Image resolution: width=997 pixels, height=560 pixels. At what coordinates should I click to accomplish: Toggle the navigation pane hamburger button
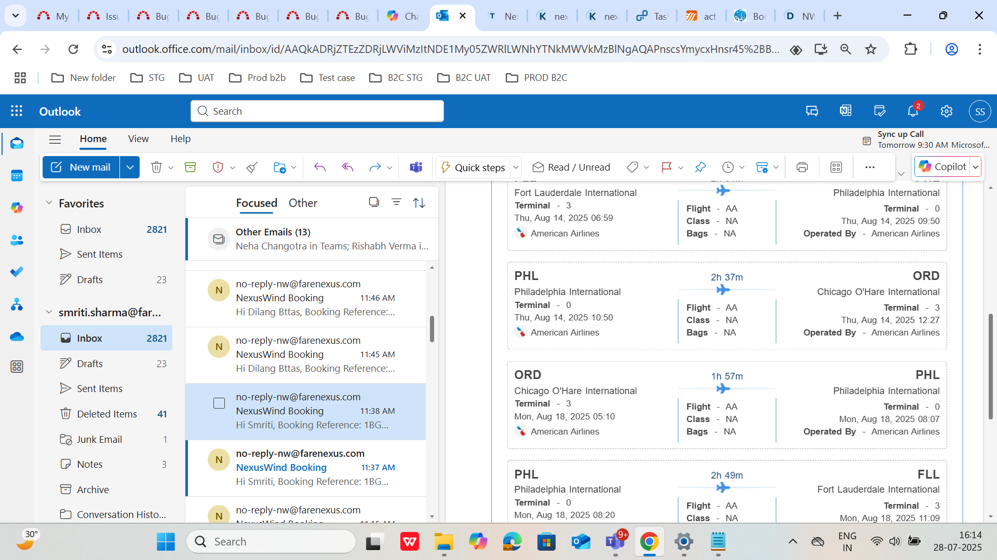(55, 139)
